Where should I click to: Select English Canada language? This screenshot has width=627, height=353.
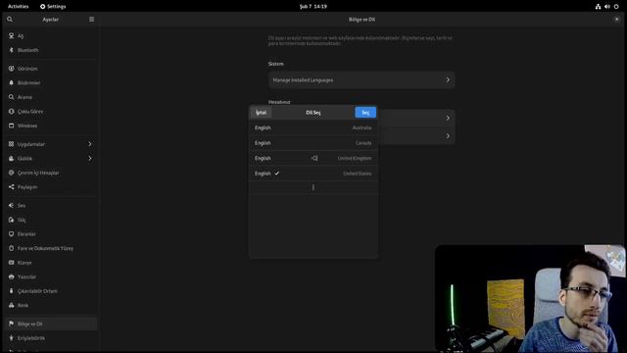pyautogui.click(x=313, y=143)
